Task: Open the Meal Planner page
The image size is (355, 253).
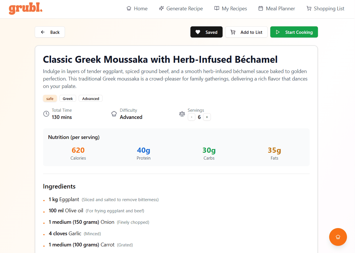Action: tap(280, 9)
